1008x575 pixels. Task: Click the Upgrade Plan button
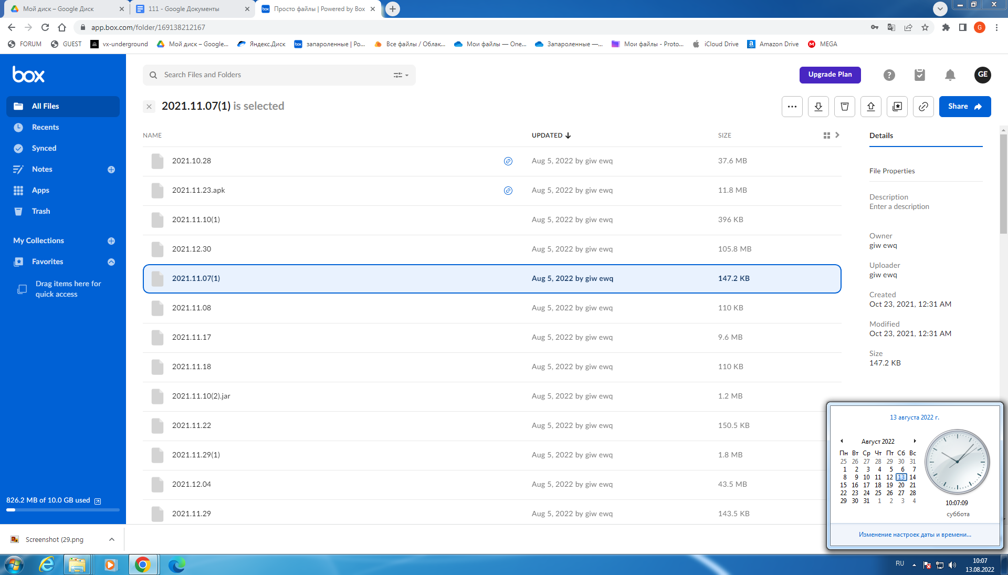[829, 75]
